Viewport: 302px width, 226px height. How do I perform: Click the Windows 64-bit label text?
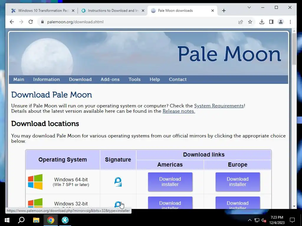click(x=71, y=180)
